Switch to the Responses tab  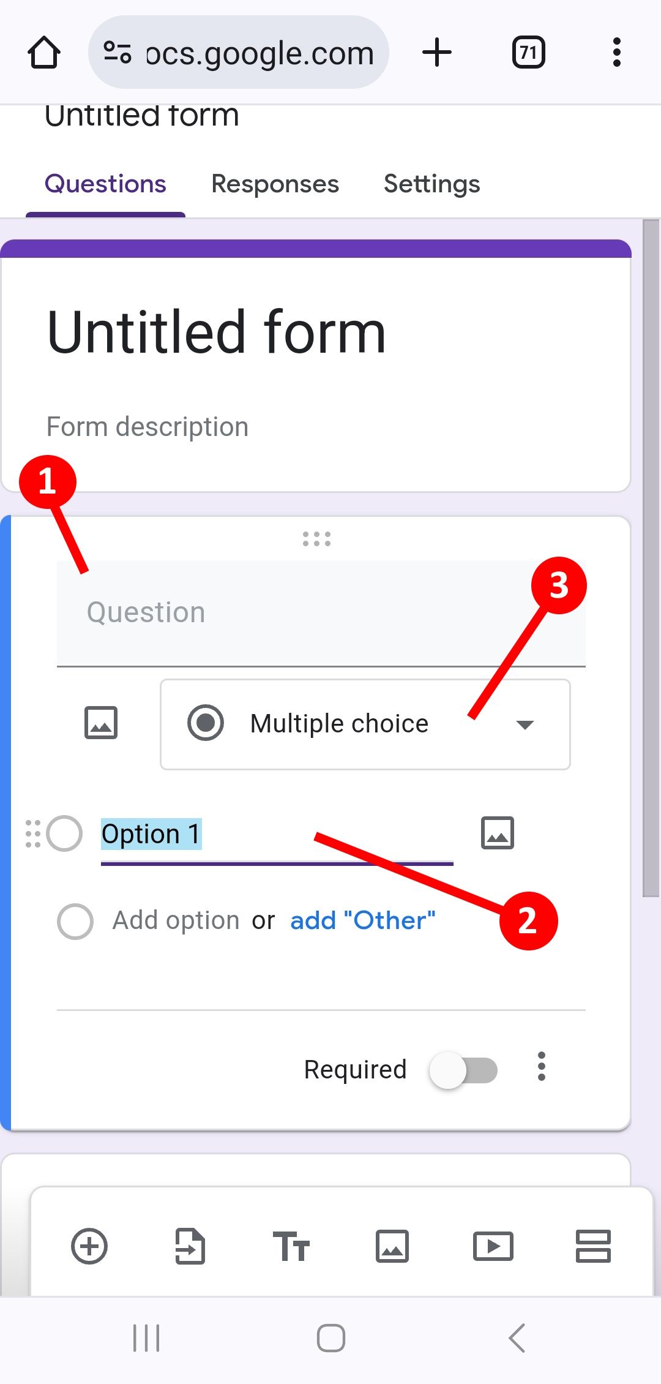coord(275,183)
